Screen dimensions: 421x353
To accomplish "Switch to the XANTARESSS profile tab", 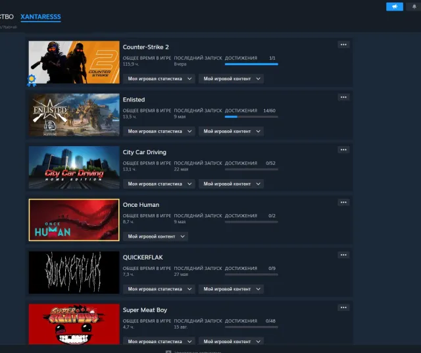I will (41, 16).
